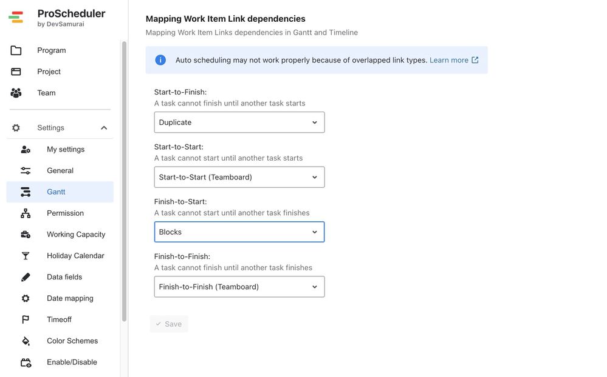Screen dimensions: 607x377
Task: Open the Holiday Calendar icon
Action: [24, 254]
